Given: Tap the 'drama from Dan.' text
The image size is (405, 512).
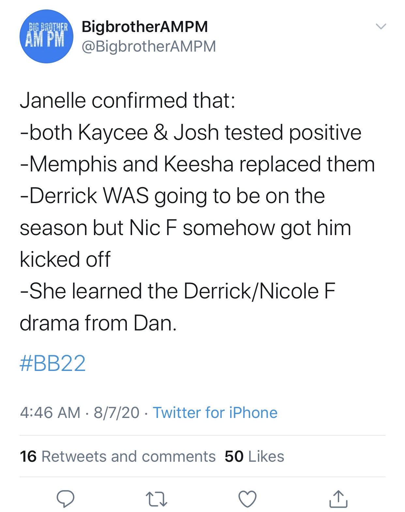Looking at the screenshot, I should (98, 323).
